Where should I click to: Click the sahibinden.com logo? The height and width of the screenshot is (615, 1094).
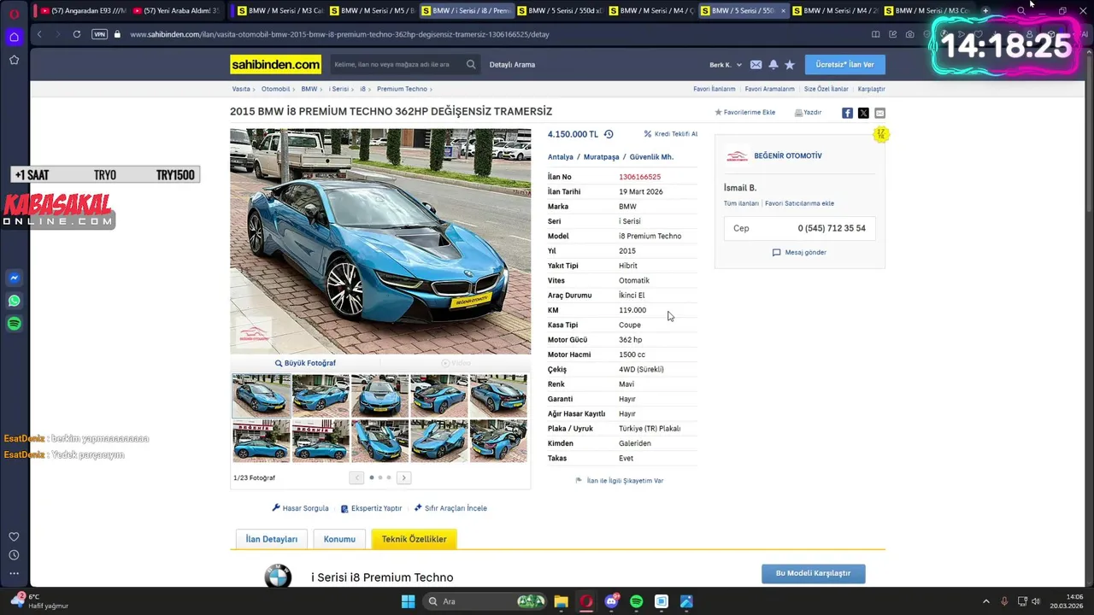point(275,65)
